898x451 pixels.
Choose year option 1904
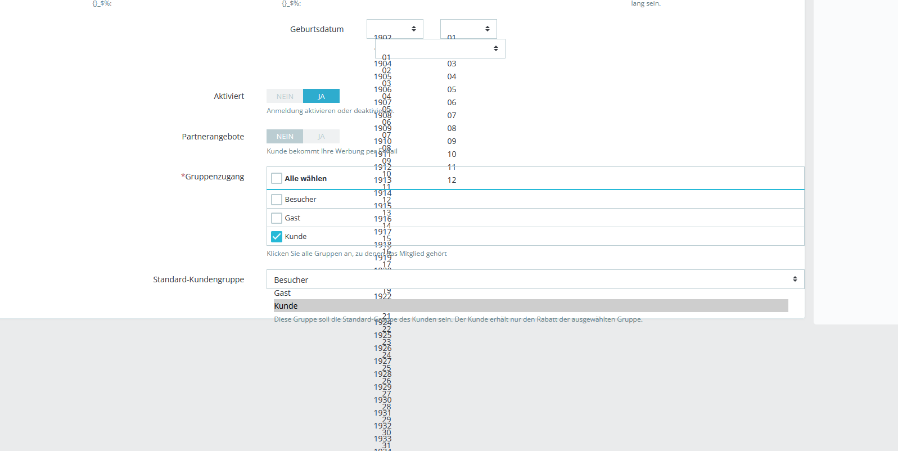click(382, 64)
